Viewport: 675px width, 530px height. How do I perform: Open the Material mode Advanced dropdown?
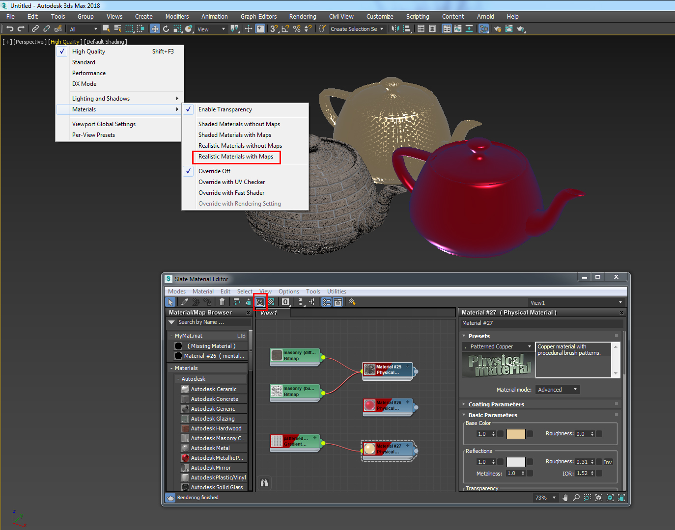(557, 390)
